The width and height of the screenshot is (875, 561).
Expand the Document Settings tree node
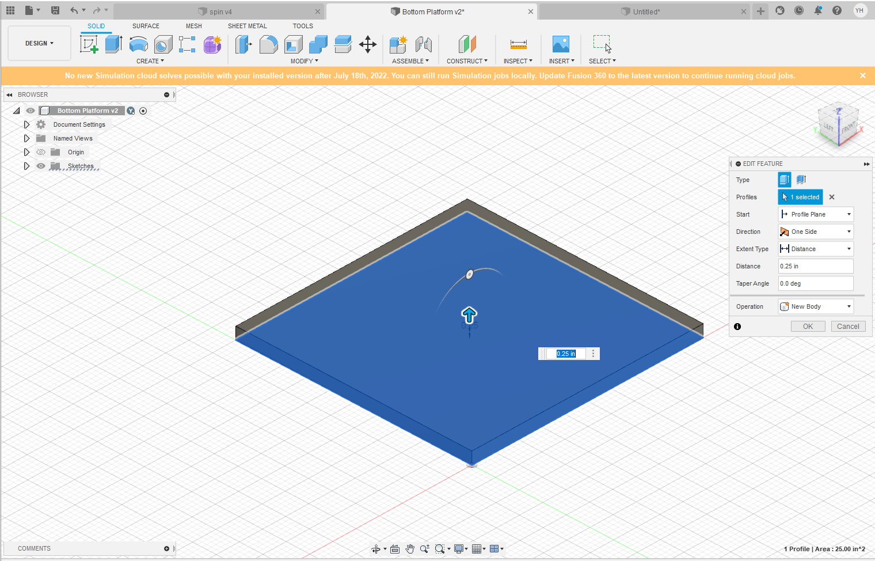click(26, 124)
